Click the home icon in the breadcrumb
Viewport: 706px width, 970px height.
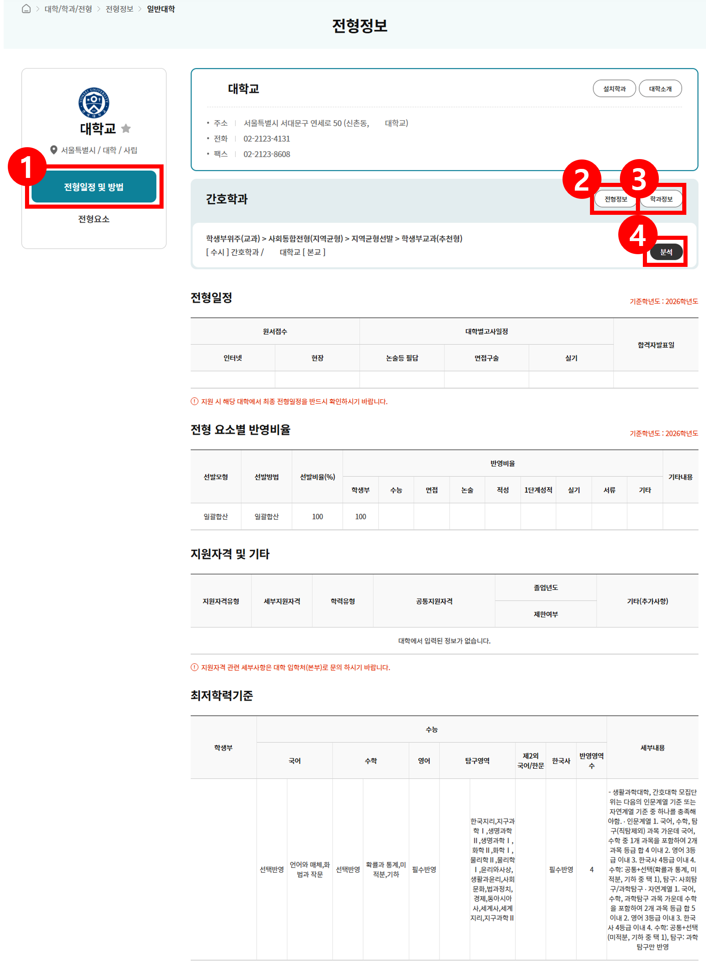pyautogui.click(x=26, y=9)
